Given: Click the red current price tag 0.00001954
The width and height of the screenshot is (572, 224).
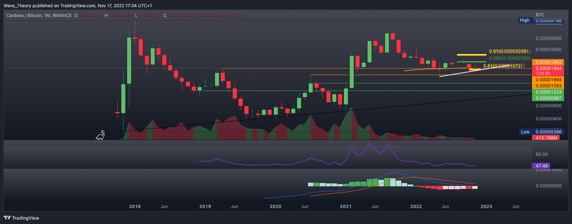Looking at the screenshot, I should pos(548,69).
